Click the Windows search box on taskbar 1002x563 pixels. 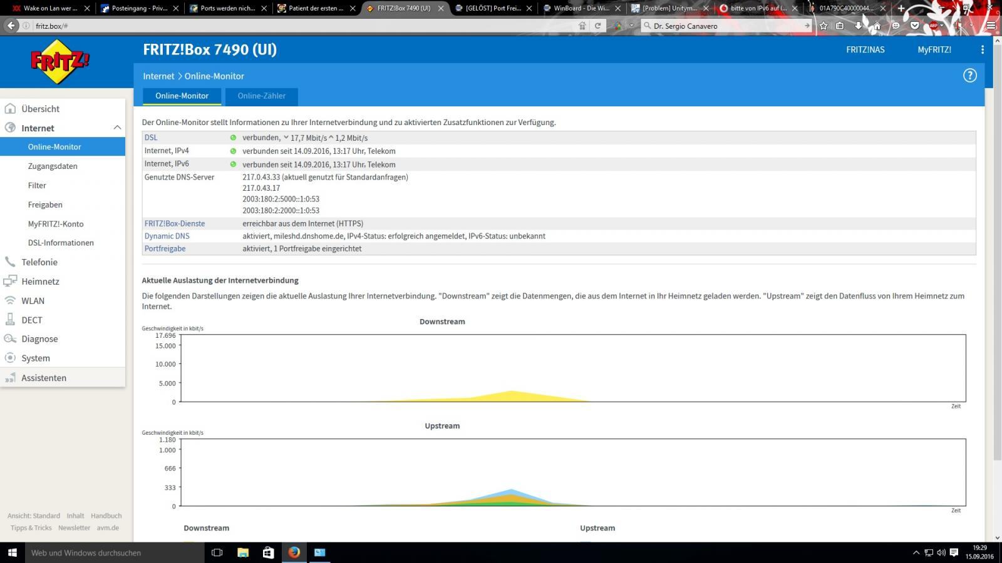(x=115, y=552)
